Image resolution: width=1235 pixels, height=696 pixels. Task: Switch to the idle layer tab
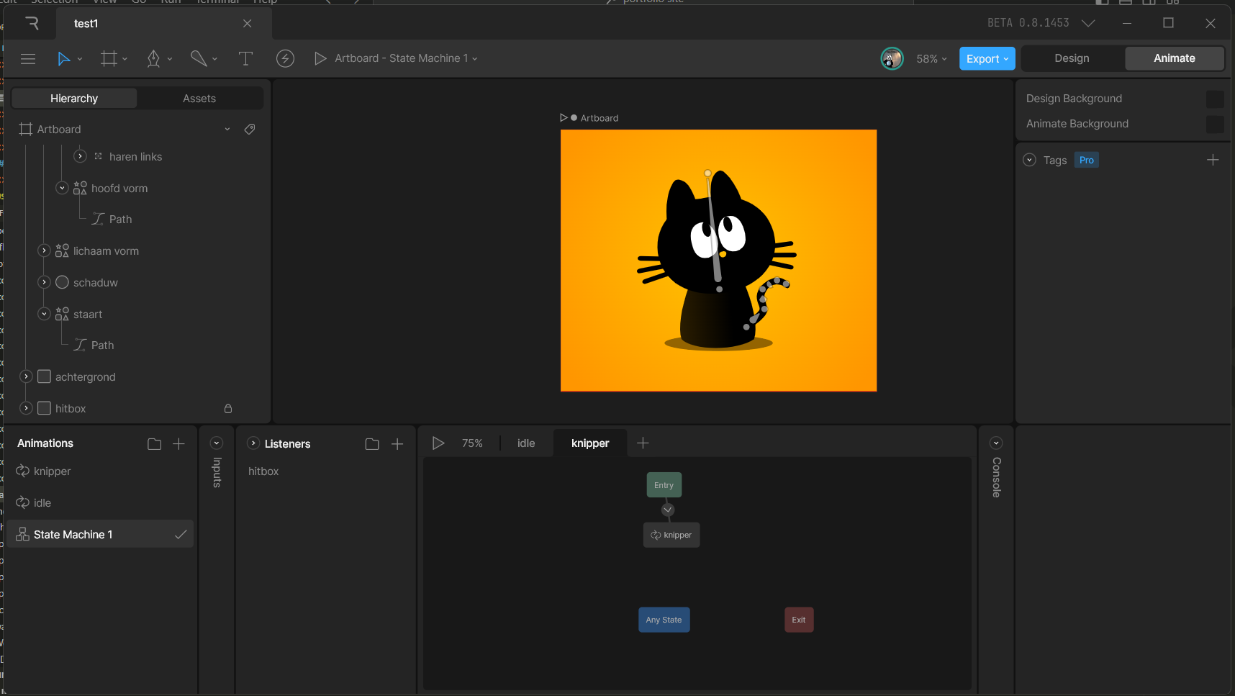coord(526,443)
